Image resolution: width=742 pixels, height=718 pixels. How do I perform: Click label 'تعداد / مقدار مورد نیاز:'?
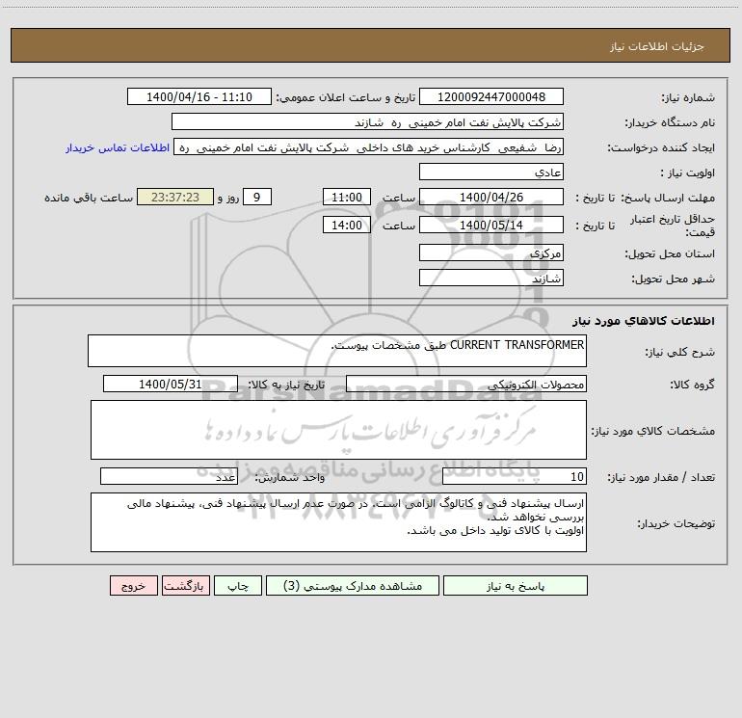(661, 478)
